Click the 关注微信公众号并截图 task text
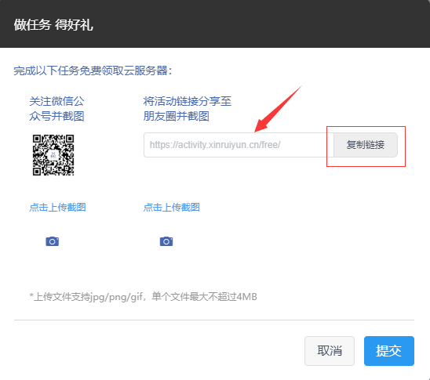The image size is (430, 380). (x=56, y=109)
